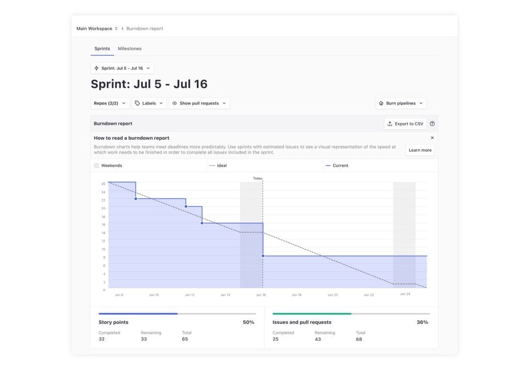Click the lightning bolt sprint icon

click(x=97, y=68)
